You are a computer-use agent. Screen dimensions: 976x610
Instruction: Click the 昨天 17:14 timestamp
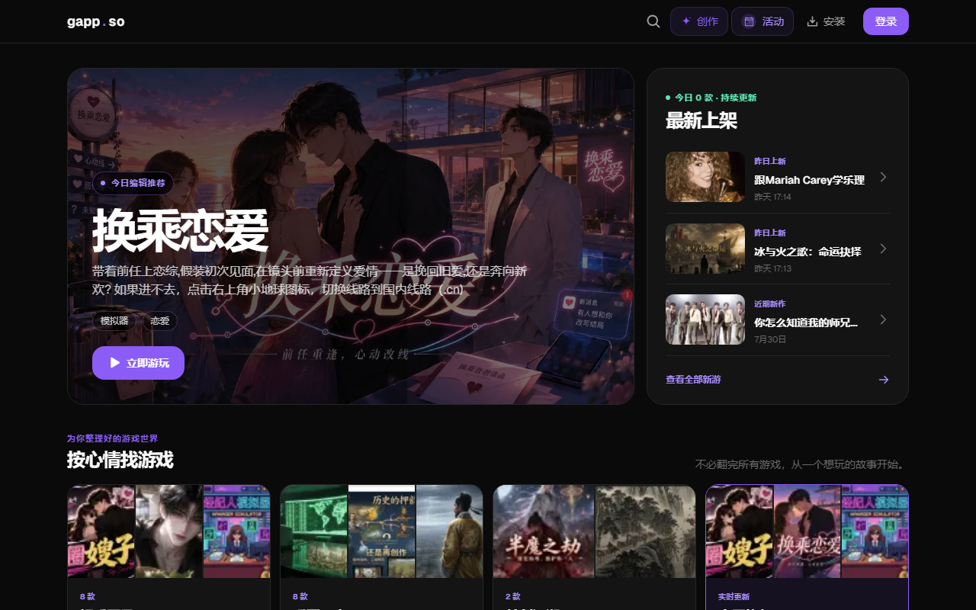[772, 197]
